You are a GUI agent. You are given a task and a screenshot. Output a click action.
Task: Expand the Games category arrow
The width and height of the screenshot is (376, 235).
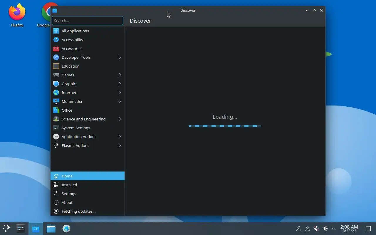pos(120,75)
